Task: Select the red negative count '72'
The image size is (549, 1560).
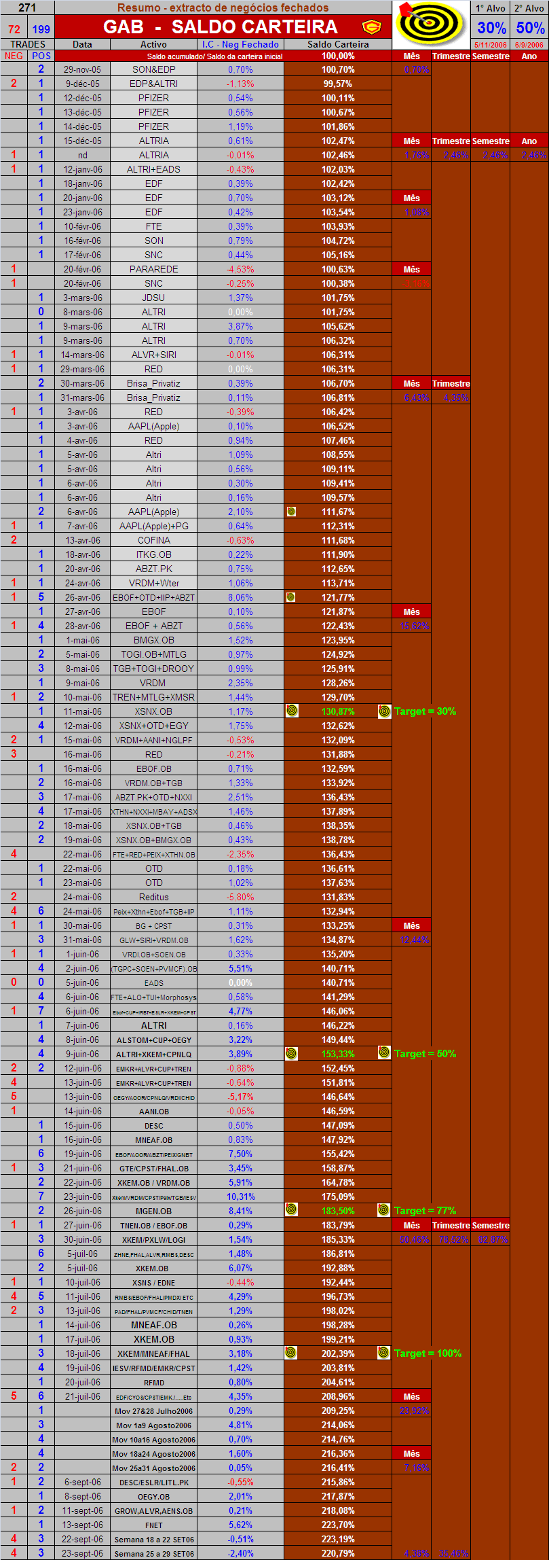Action: click(14, 29)
